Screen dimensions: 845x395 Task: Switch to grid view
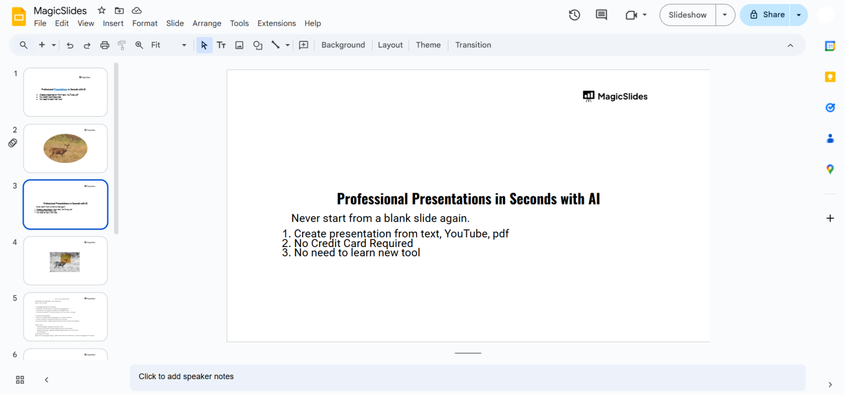[x=20, y=380]
